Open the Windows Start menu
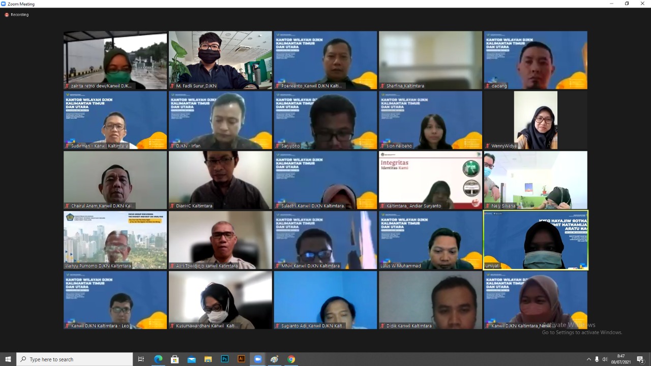The height and width of the screenshot is (366, 651). [x=8, y=359]
